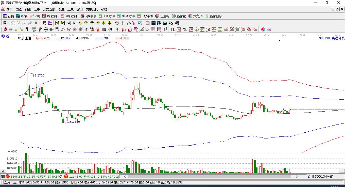Screen dimensions: 345x187
Task: Click the black right triangle arrow
Action: pos(75,23)
